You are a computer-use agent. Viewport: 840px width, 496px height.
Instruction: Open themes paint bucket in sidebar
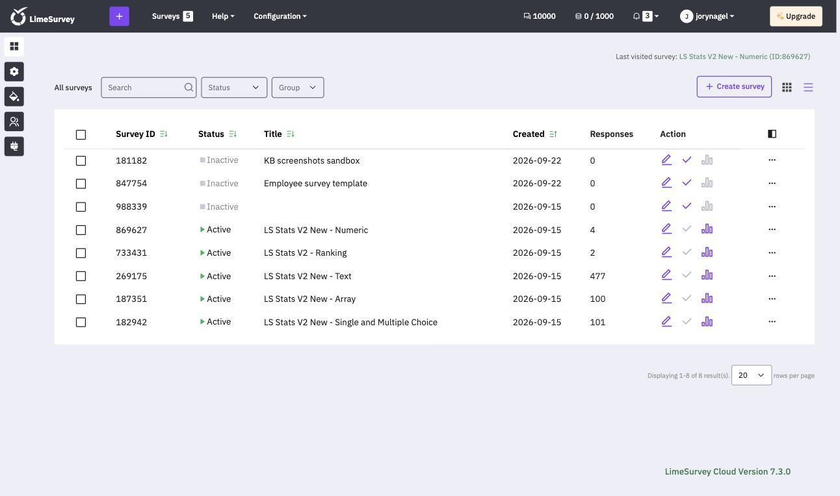tap(14, 97)
